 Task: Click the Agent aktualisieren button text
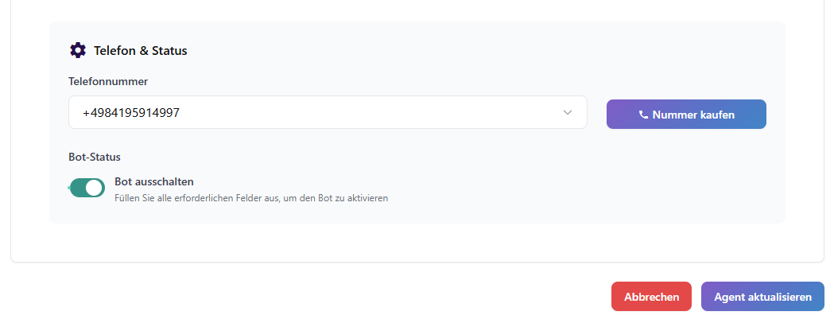coord(762,298)
